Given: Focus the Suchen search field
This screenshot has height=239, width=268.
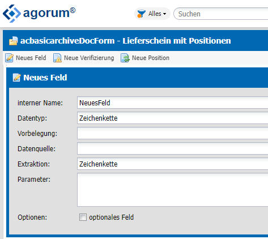Looking at the screenshot, I should coord(220,14).
